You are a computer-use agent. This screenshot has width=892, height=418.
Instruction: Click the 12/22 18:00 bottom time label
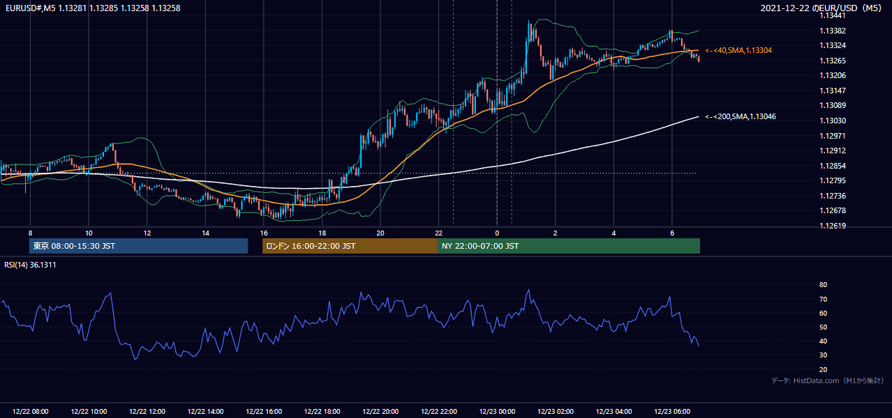pyautogui.click(x=322, y=412)
